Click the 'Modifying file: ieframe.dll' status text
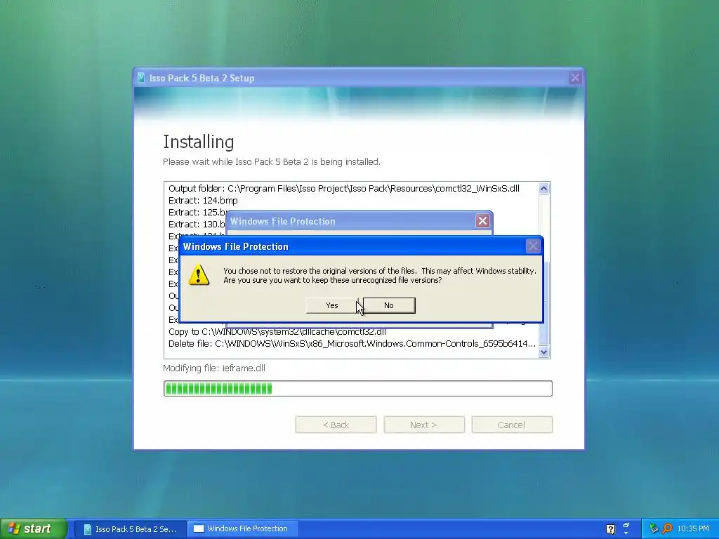719x539 pixels. click(214, 368)
